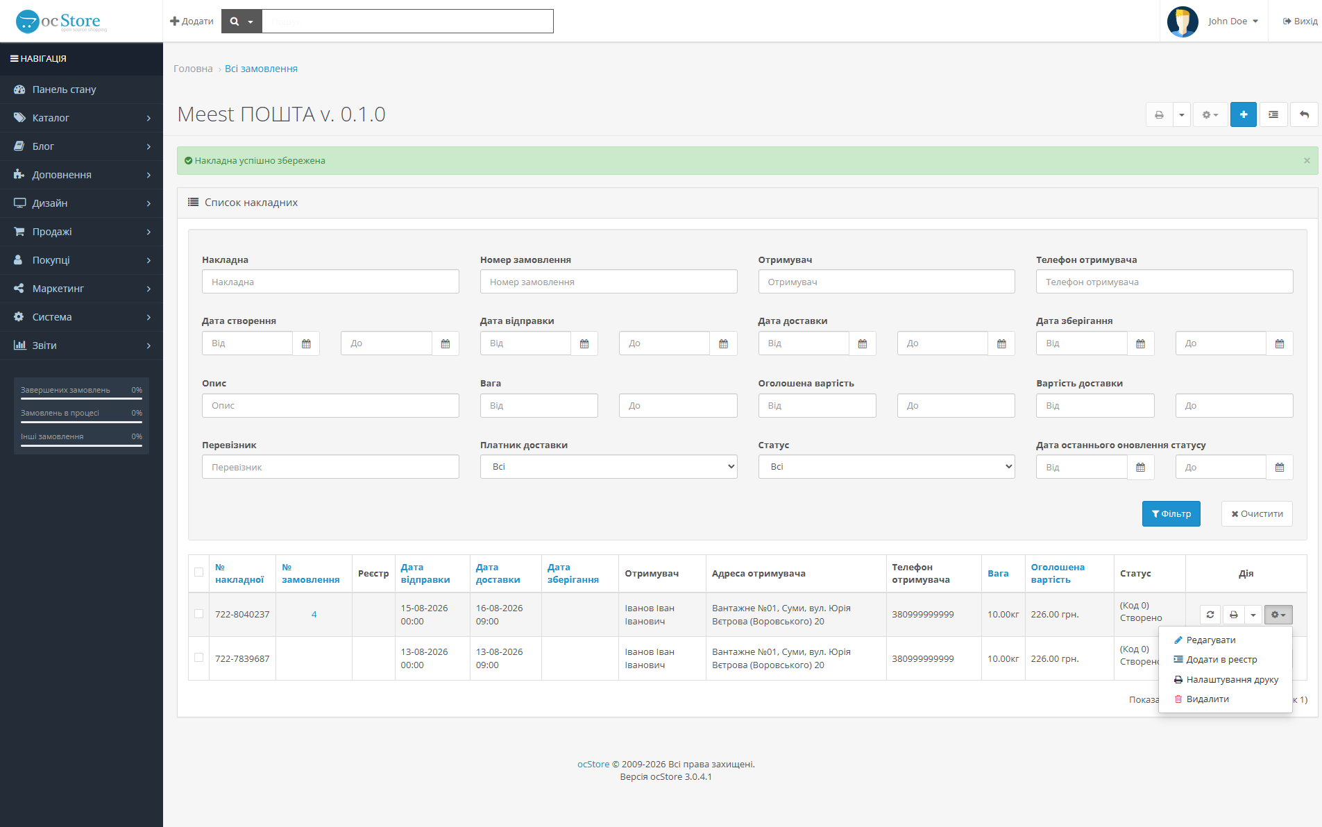Open calendar for Дата відправки Від field
1322x827 pixels.
click(x=584, y=343)
